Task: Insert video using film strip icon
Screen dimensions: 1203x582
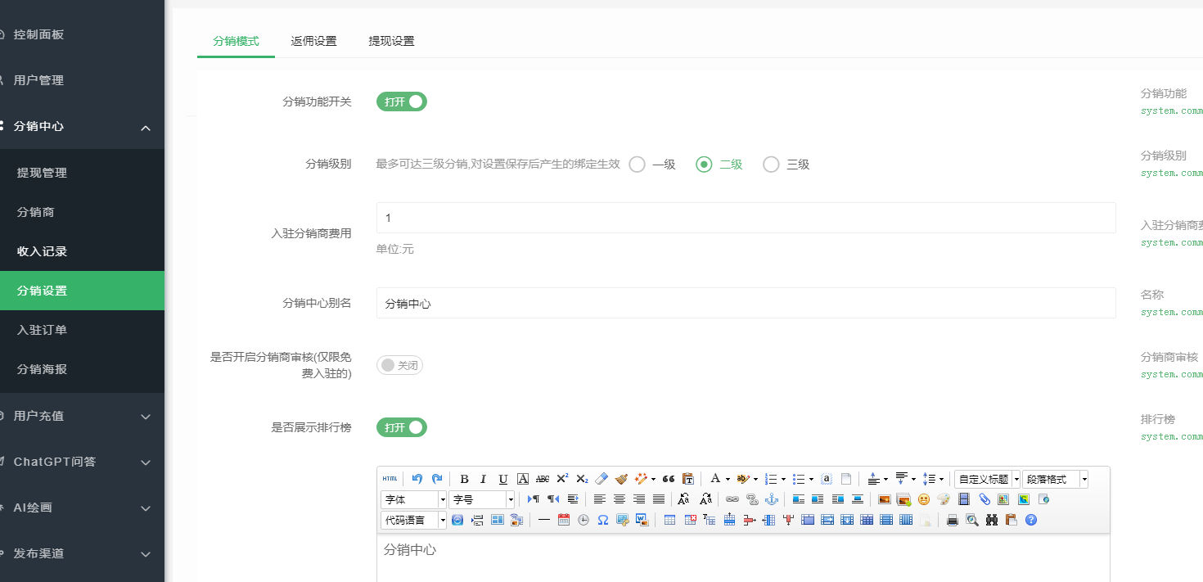Action: (x=964, y=499)
